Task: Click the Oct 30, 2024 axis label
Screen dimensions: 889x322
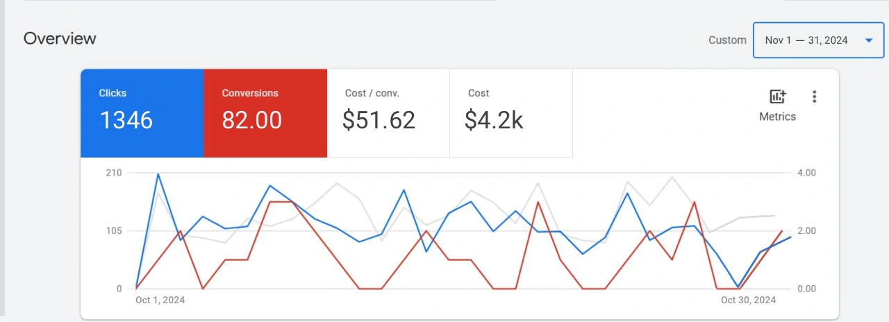Action: (748, 300)
